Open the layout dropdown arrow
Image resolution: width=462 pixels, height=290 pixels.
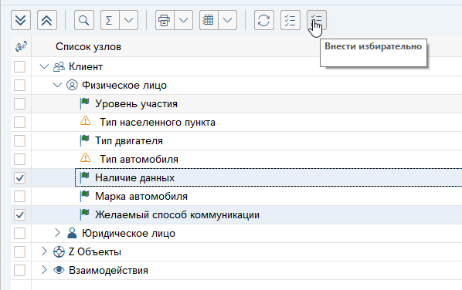pyautogui.click(x=227, y=20)
